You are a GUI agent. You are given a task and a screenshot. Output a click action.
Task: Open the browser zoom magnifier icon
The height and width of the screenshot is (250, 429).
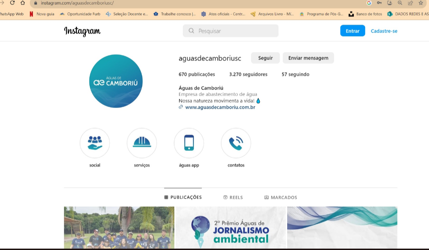[x=400, y=3]
